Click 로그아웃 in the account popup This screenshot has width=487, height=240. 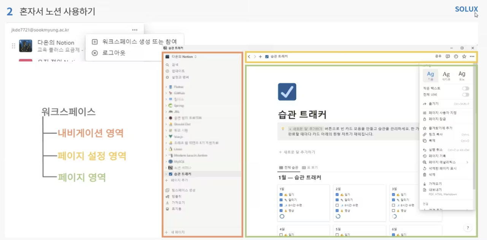click(109, 52)
